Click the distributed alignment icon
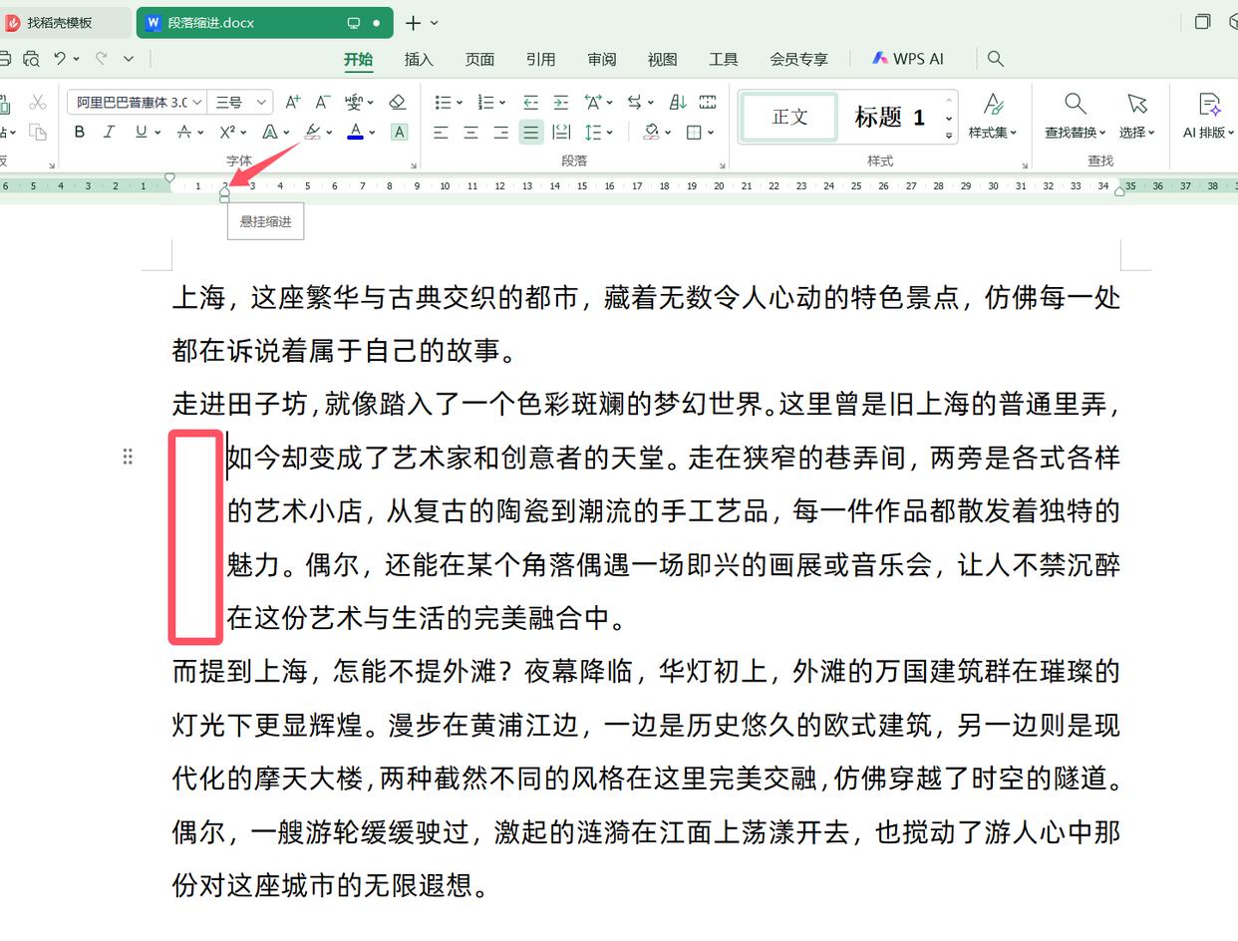Viewport: 1238px width, 941px height. tap(561, 132)
